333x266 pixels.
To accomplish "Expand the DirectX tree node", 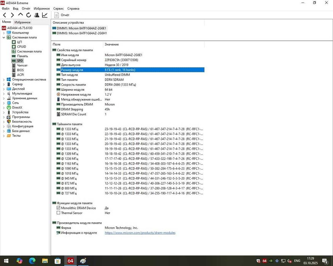I will (x=3, y=108).
